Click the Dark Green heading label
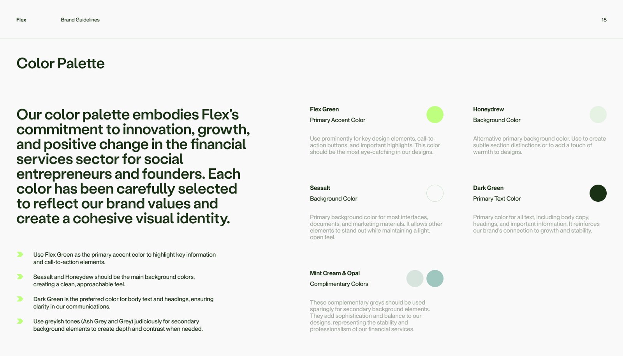Screen dimensions: 623x356 (x=488, y=188)
